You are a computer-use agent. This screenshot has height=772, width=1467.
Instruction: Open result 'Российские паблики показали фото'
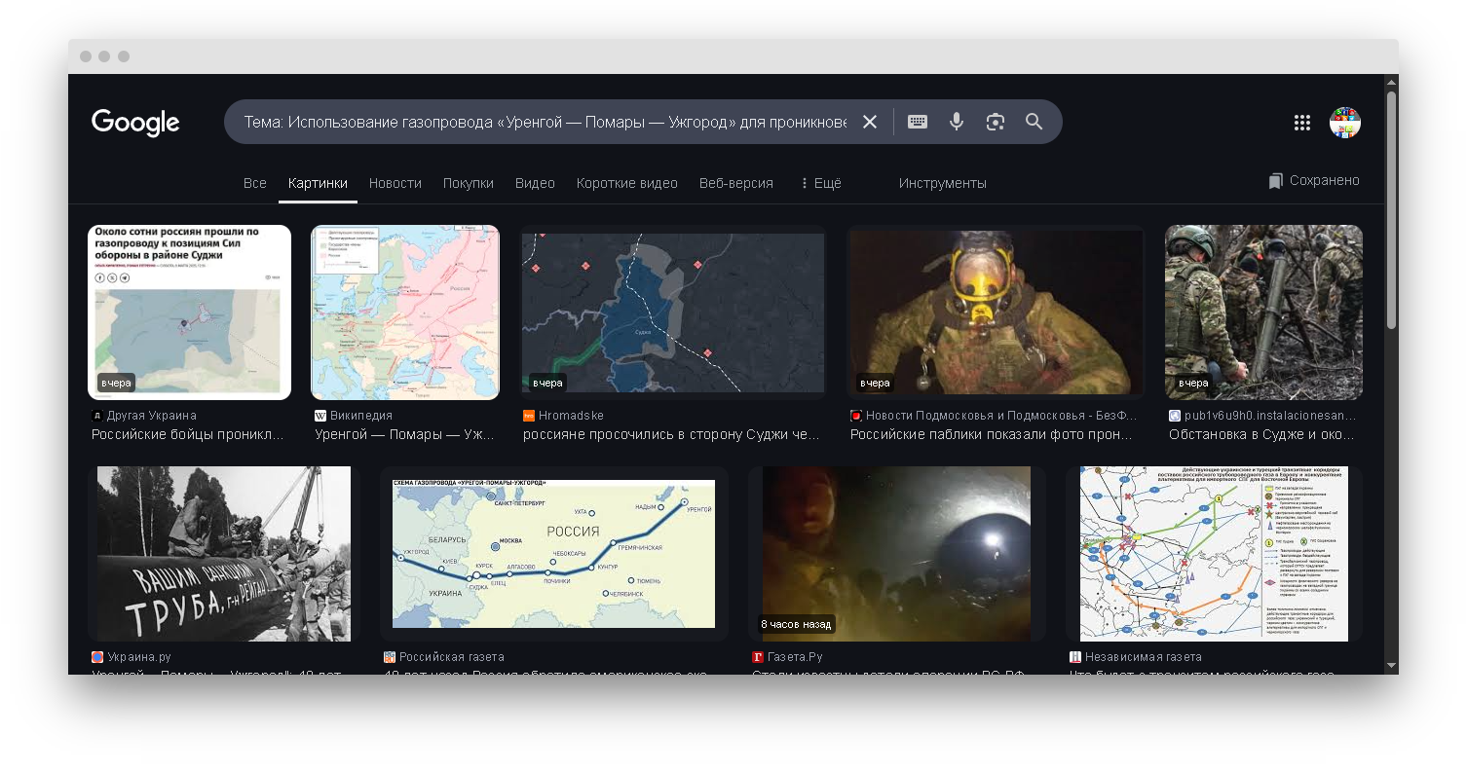(992, 434)
